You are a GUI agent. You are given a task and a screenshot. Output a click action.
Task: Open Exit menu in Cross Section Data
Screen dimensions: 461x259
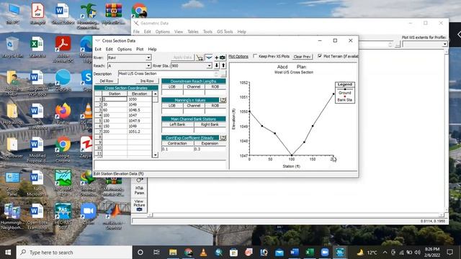click(98, 49)
